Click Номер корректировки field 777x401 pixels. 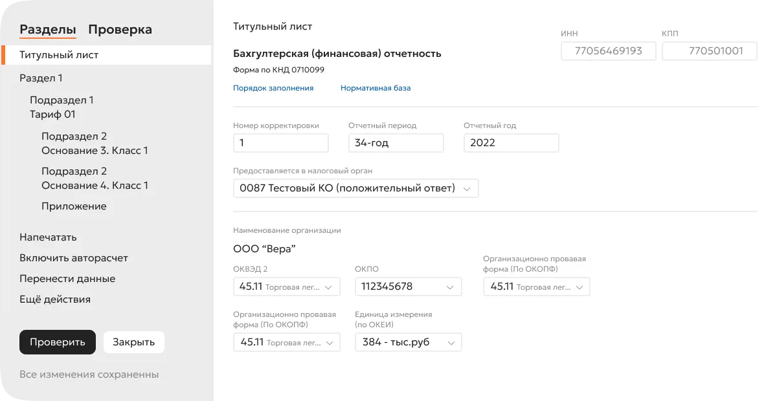pyautogui.click(x=281, y=143)
